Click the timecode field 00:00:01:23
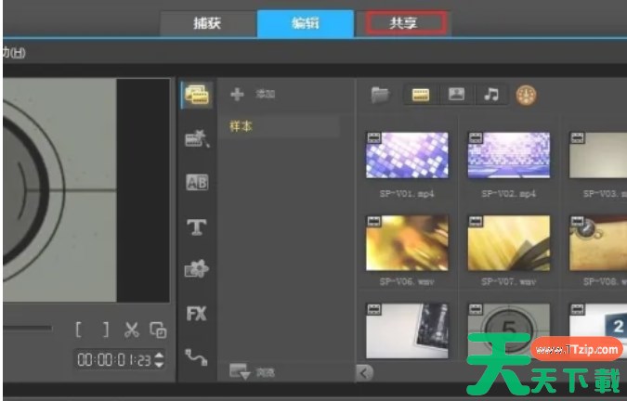The width and height of the screenshot is (627, 401). (x=114, y=360)
